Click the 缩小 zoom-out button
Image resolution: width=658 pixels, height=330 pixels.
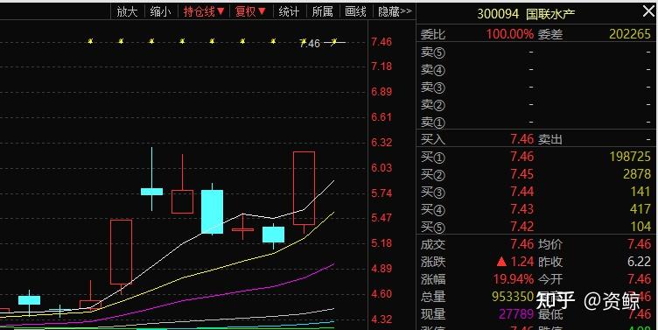pyautogui.click(x=160, y=11)
